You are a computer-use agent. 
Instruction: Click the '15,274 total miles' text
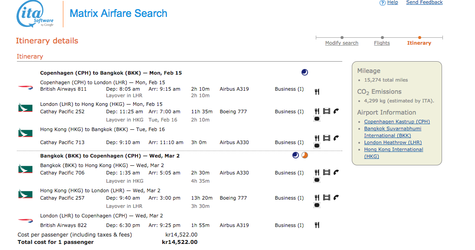386,80
